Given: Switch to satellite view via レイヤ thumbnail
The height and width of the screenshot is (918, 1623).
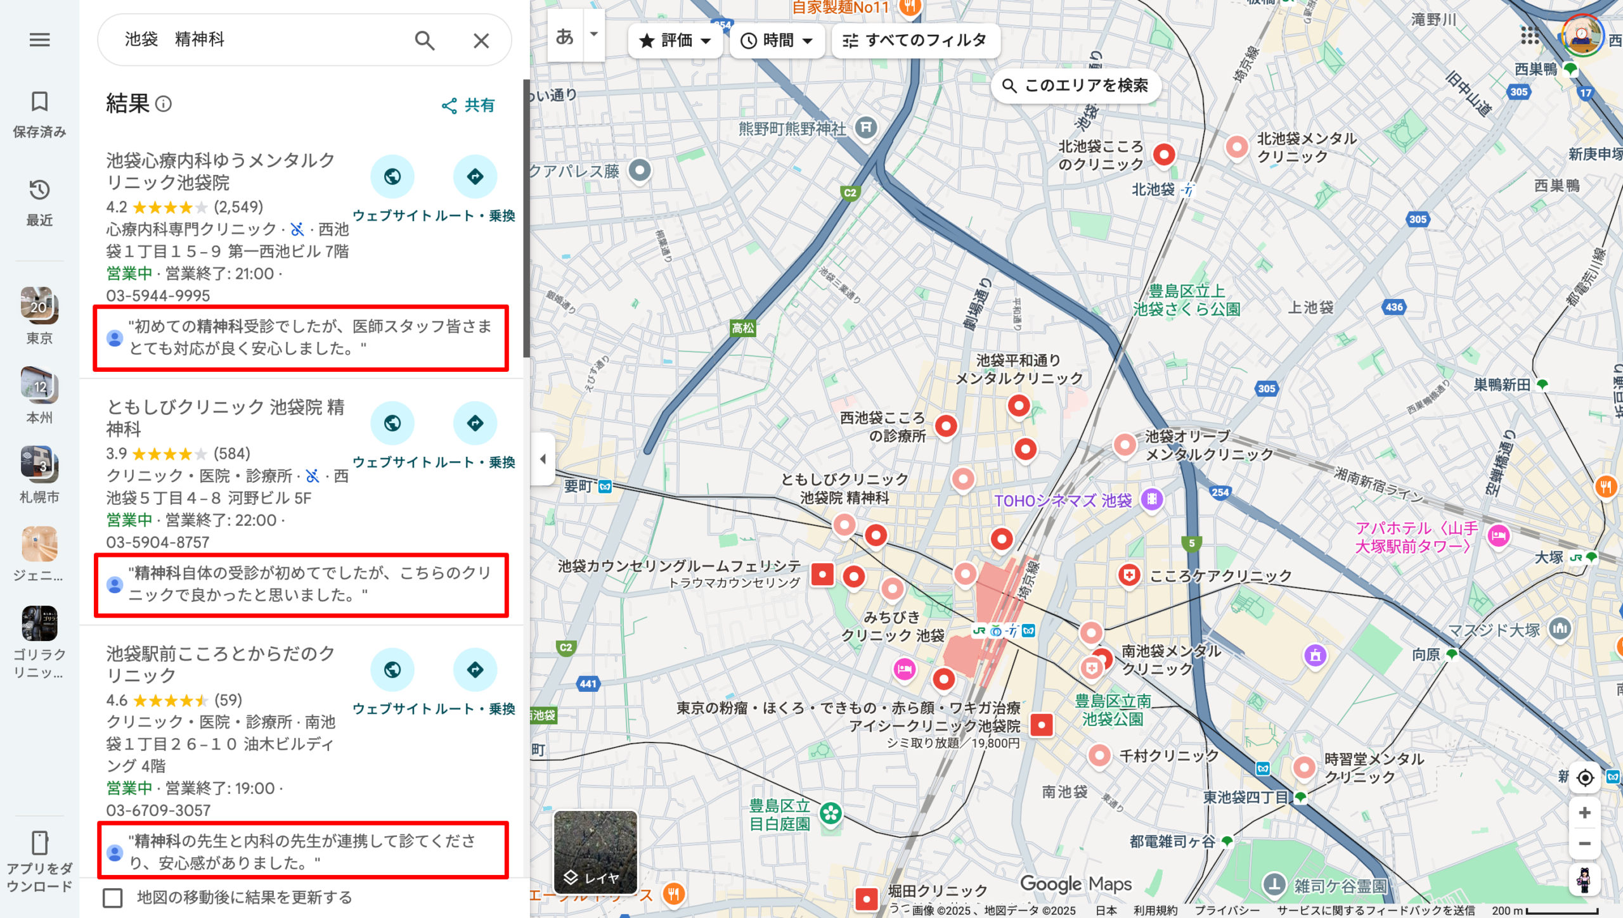Looking at the screenshot, I should tap(596, 852).
